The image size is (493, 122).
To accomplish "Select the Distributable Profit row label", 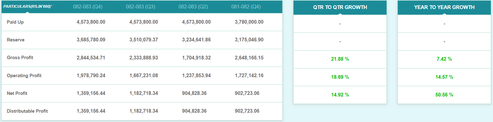I will 27,111.
